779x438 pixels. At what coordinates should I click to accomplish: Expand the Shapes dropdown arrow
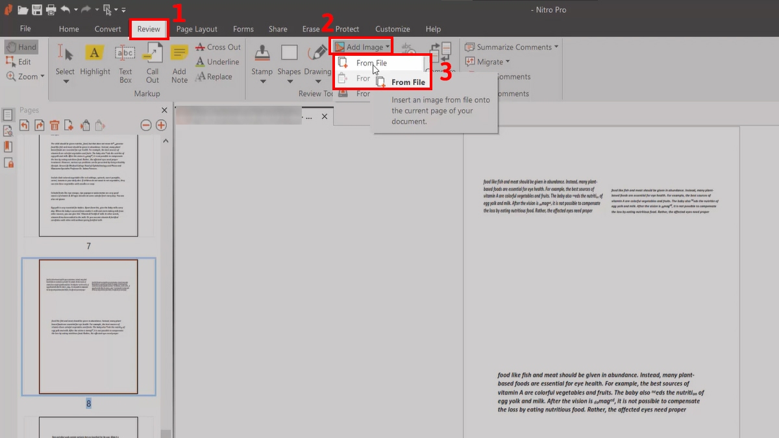click(x=289, y=82)
